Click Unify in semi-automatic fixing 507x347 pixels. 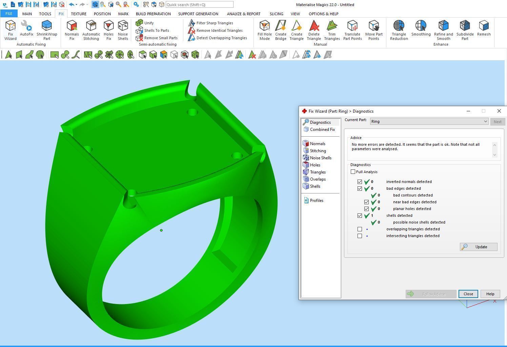[145, 23]
